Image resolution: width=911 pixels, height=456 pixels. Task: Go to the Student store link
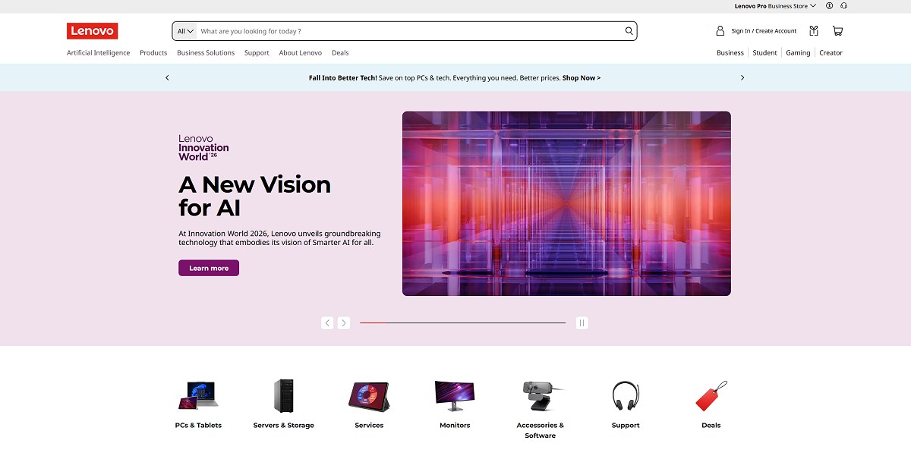pyautogui.click(x=764, y=53)
